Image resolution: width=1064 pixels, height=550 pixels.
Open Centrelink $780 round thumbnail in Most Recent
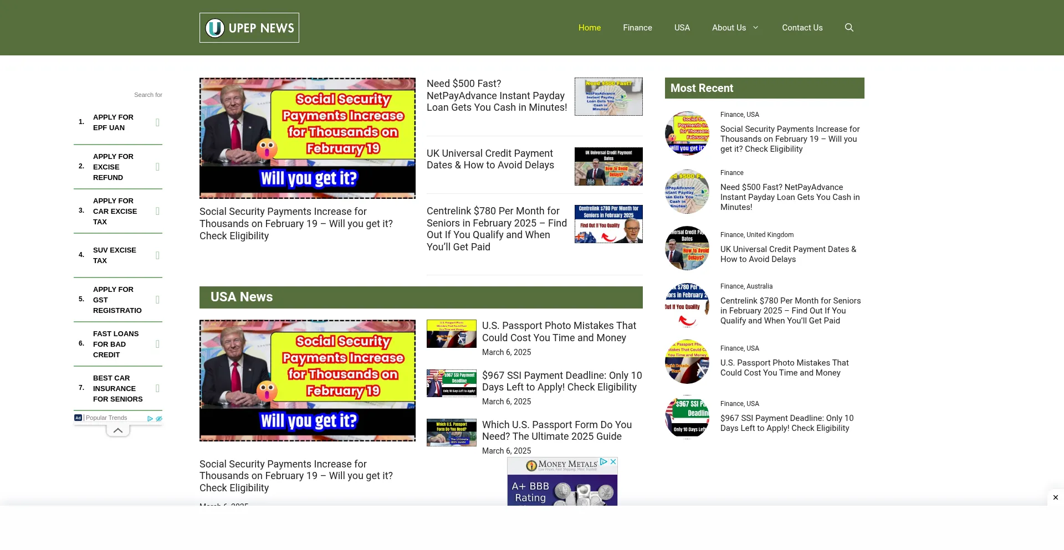(687, 306)
